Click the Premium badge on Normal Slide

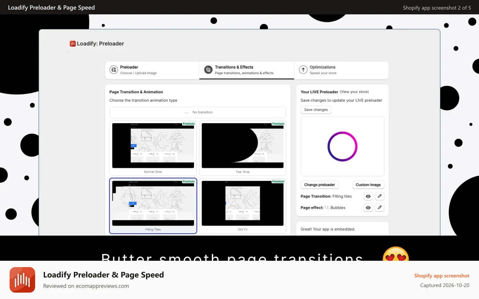tap(188, 124)
